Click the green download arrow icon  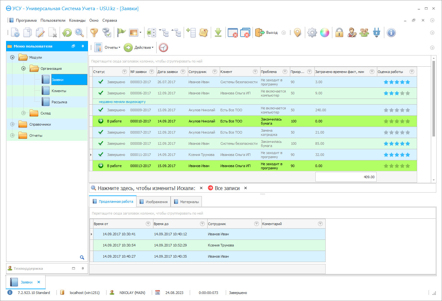(x=218, y=33)
